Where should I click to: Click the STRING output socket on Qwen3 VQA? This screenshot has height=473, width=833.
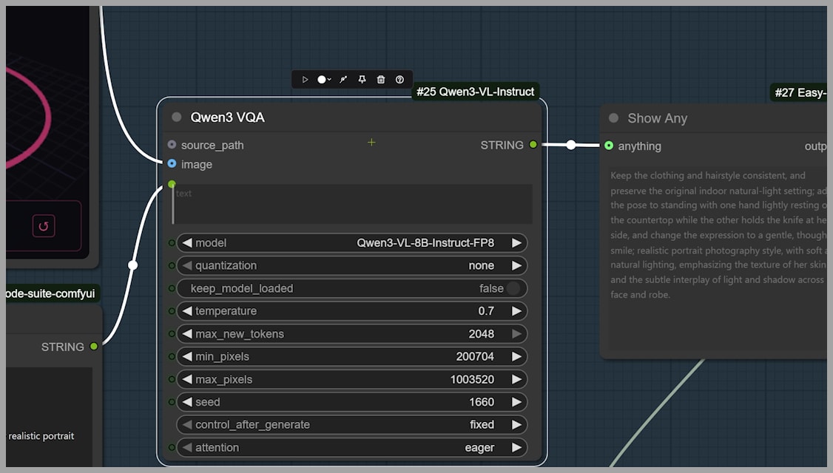533,145
